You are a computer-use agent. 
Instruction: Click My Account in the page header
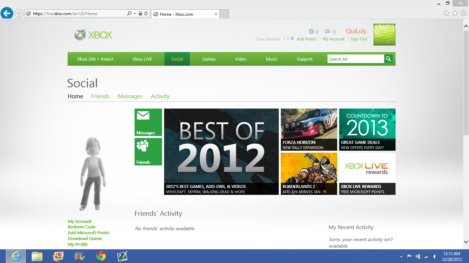334,39
